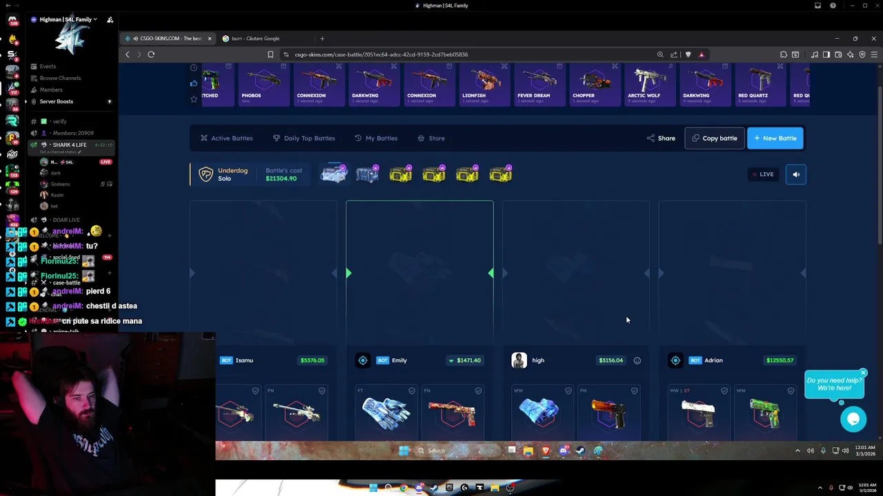883x496 pixels.
Task: Click Adrian's bot avatar icon
Action: pos(675,360)
